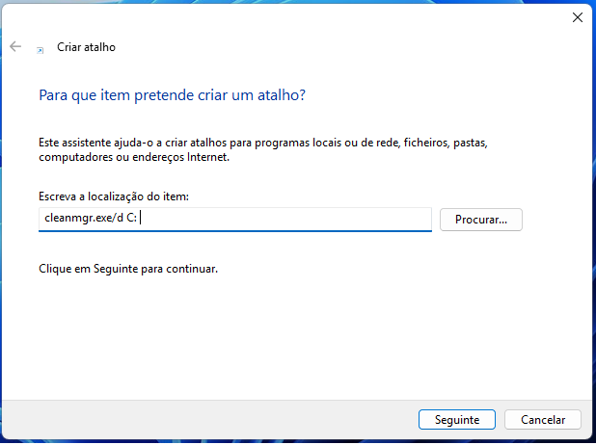The width and height of the screenshot is (596, 445).
Task: Click the shortcut wizard icon beside Criar atalho
Action: [x=40, y=50]
